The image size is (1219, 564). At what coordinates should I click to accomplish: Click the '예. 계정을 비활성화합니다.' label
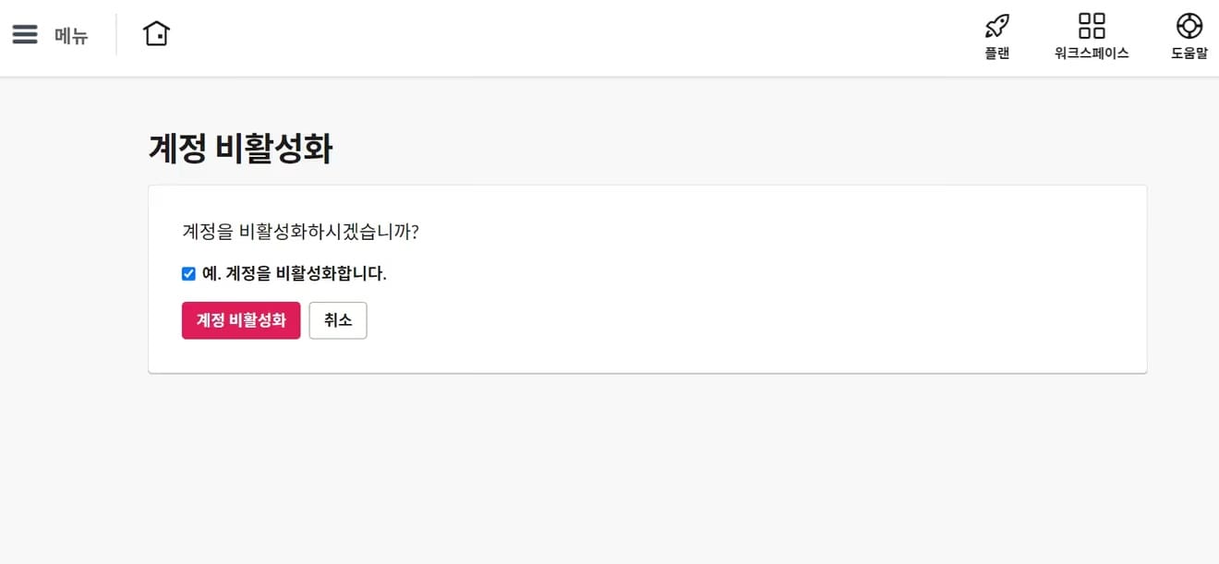[294, 273]
